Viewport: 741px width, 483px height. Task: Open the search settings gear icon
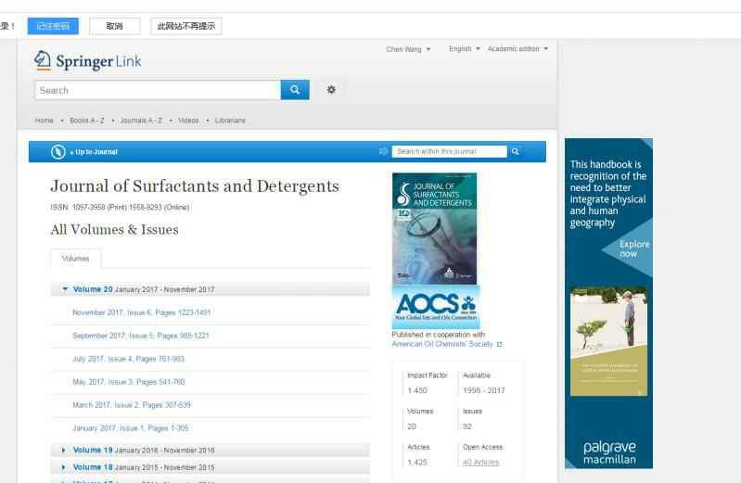point(331,89)
